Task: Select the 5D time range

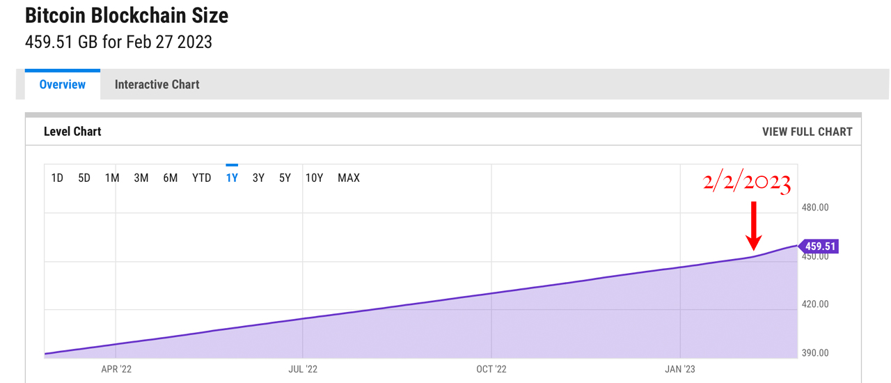Action: 84,178
